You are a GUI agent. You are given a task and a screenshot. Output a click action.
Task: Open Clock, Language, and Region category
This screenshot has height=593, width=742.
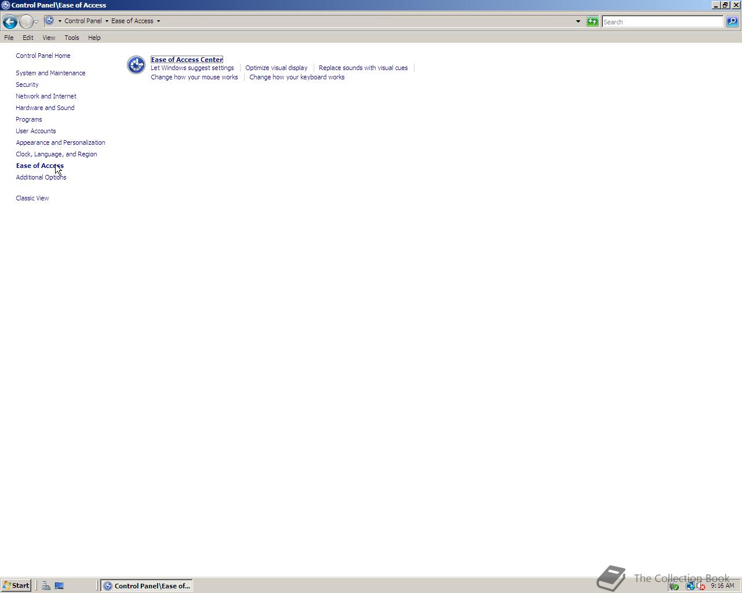[56, 154]
